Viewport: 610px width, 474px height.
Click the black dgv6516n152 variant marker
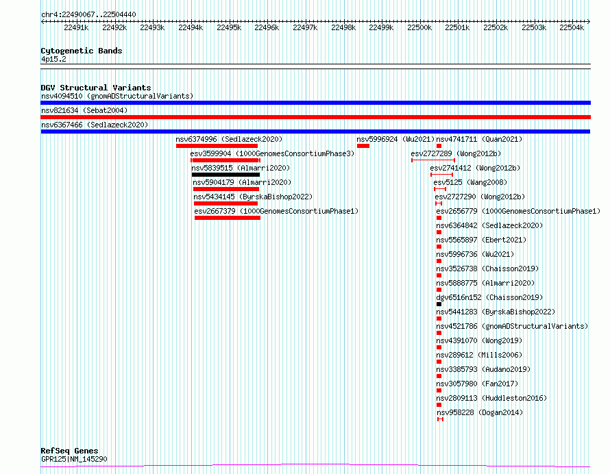(439, 304)
